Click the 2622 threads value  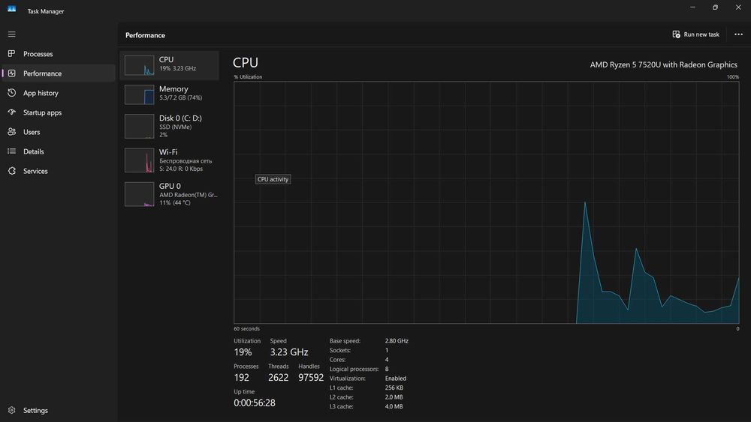tap(279, 378)
